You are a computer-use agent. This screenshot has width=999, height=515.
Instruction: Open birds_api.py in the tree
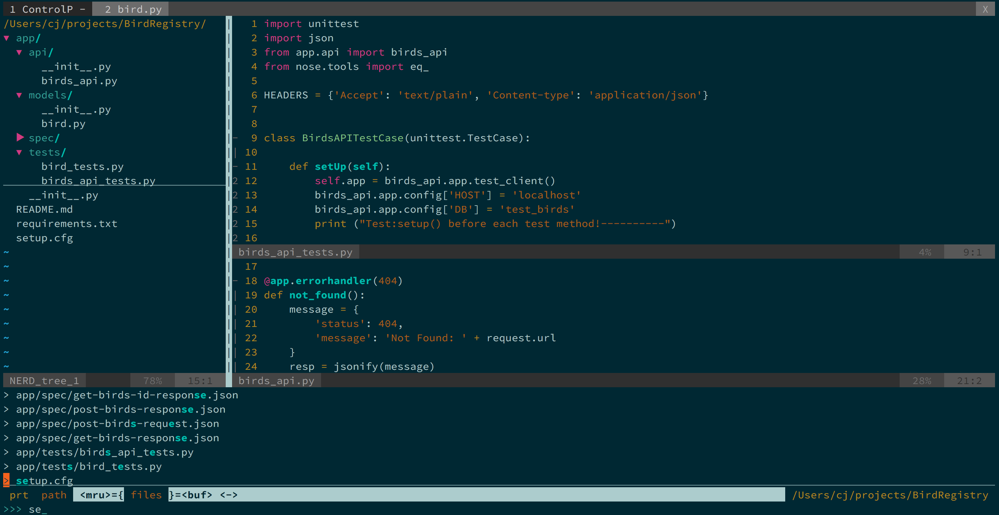pyautogui.click(x=79, y=81)
